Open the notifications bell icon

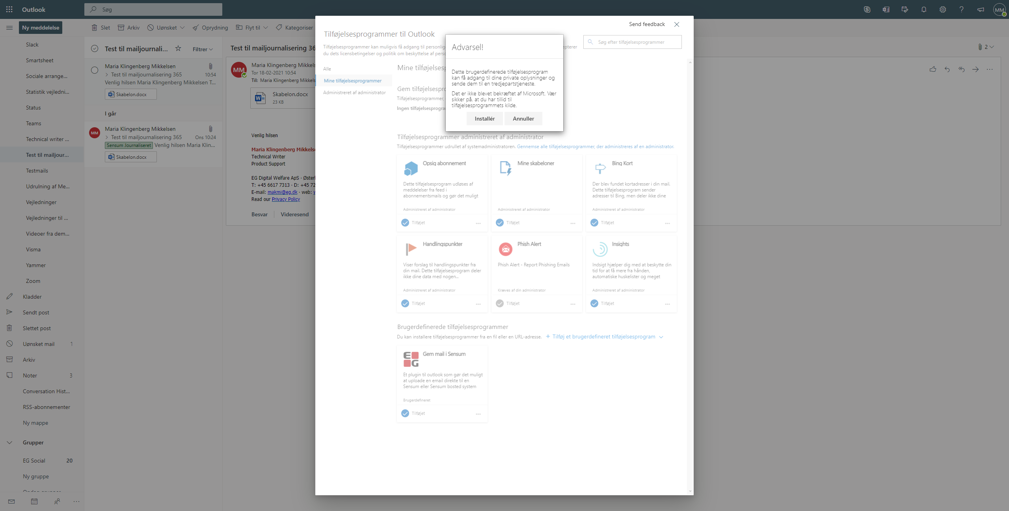click(924, 9)
